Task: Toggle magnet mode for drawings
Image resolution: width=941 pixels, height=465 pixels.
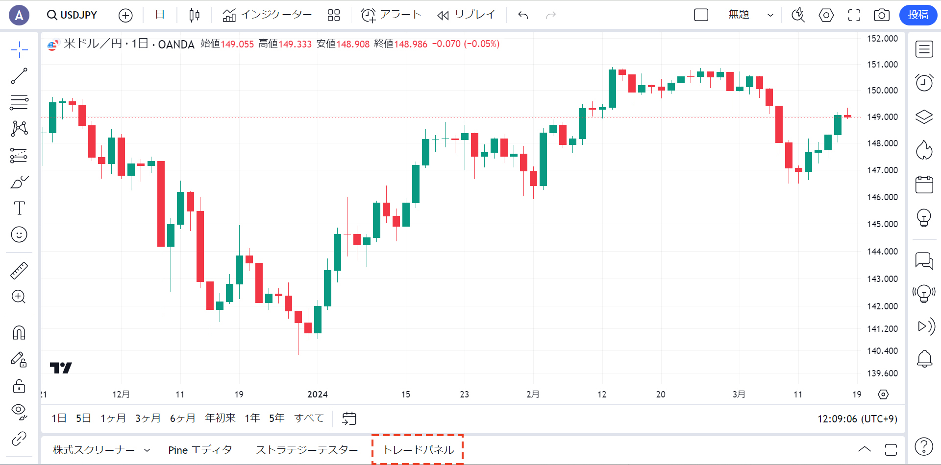Action: click(19, 333)
